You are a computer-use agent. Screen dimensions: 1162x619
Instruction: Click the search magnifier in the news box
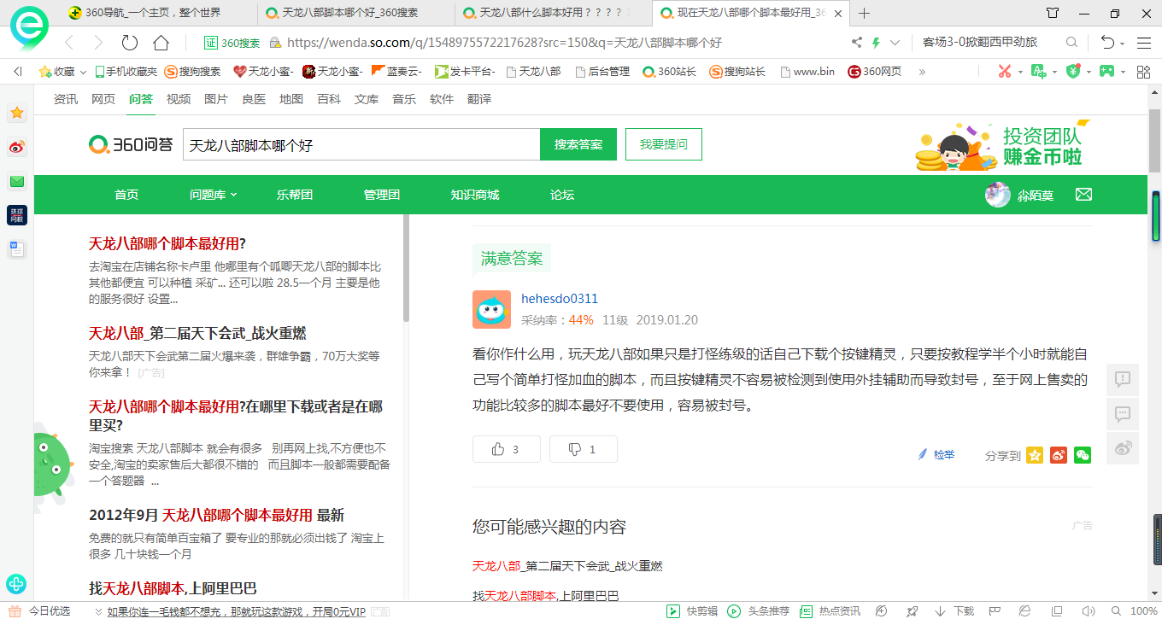click(x=1071, y=43)
